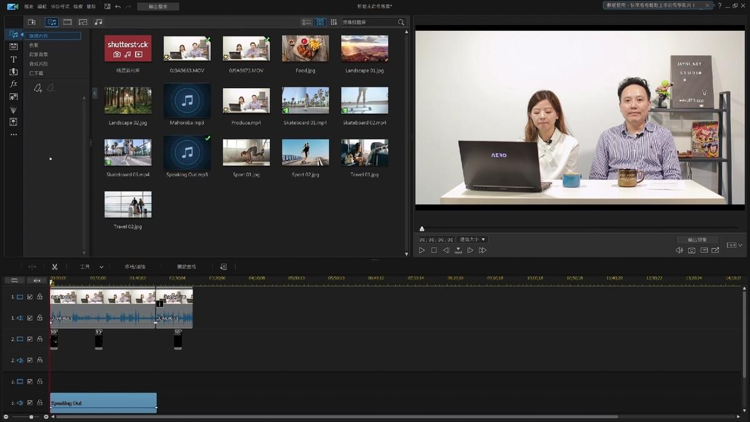750x422 pixels.
Task: Step to the previous frame
Action: tap(446, 250)
